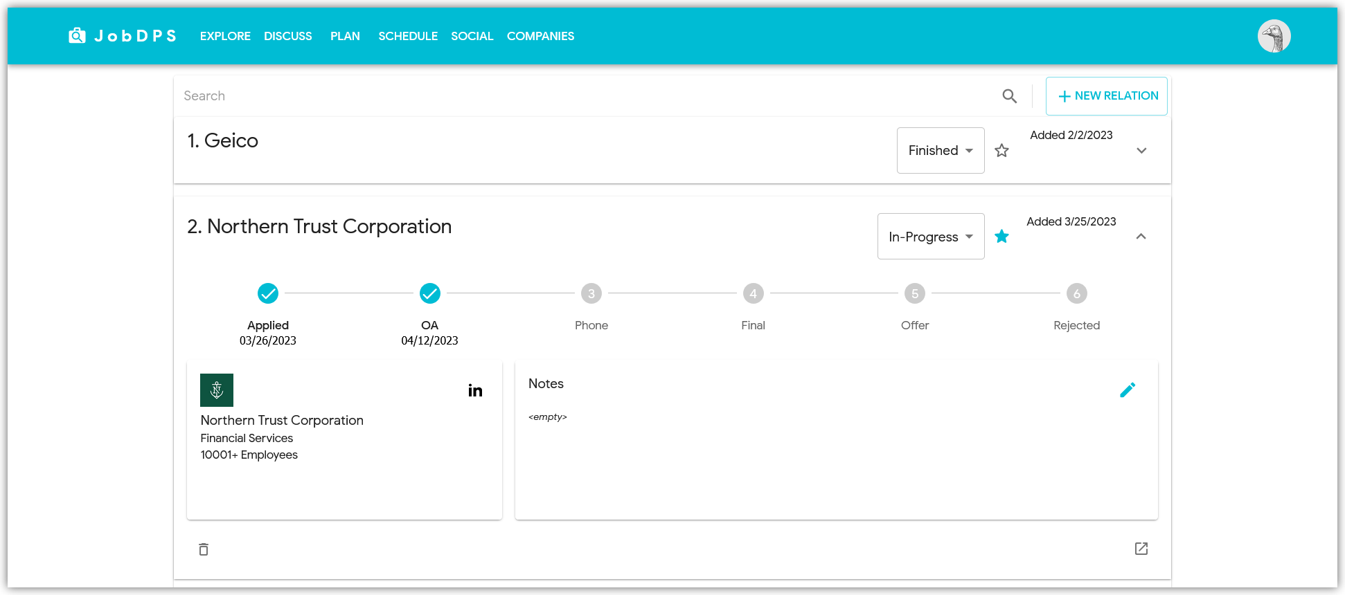Select step 4 Final in the progress
Screen dimensions: 1345x595
point(754,293)
